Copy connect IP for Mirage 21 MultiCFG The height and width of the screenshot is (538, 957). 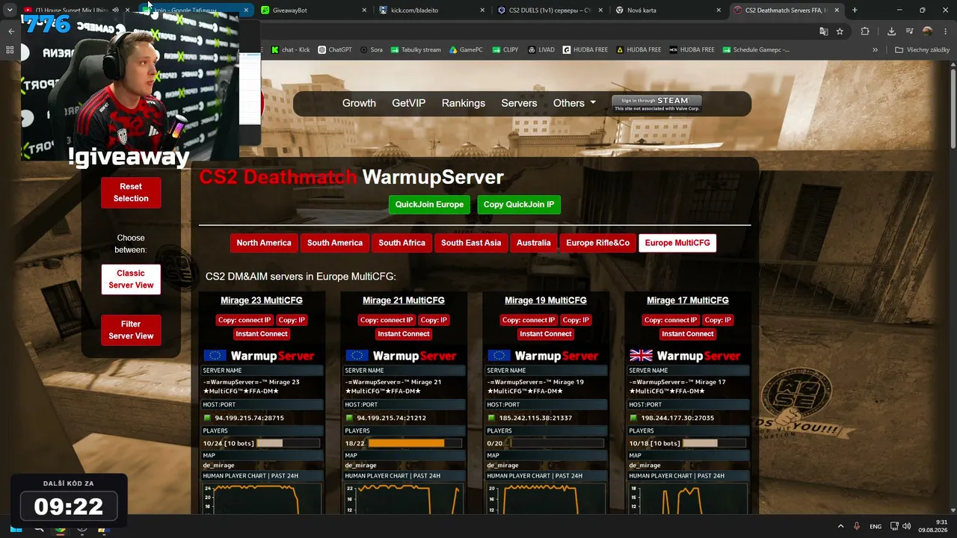[386, 320]
